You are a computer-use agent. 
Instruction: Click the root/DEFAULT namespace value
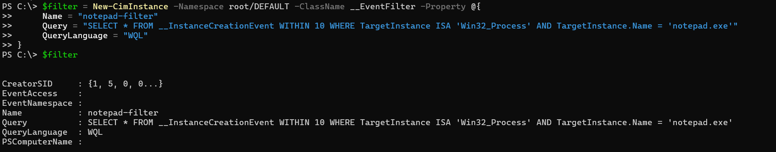(259, 7)
